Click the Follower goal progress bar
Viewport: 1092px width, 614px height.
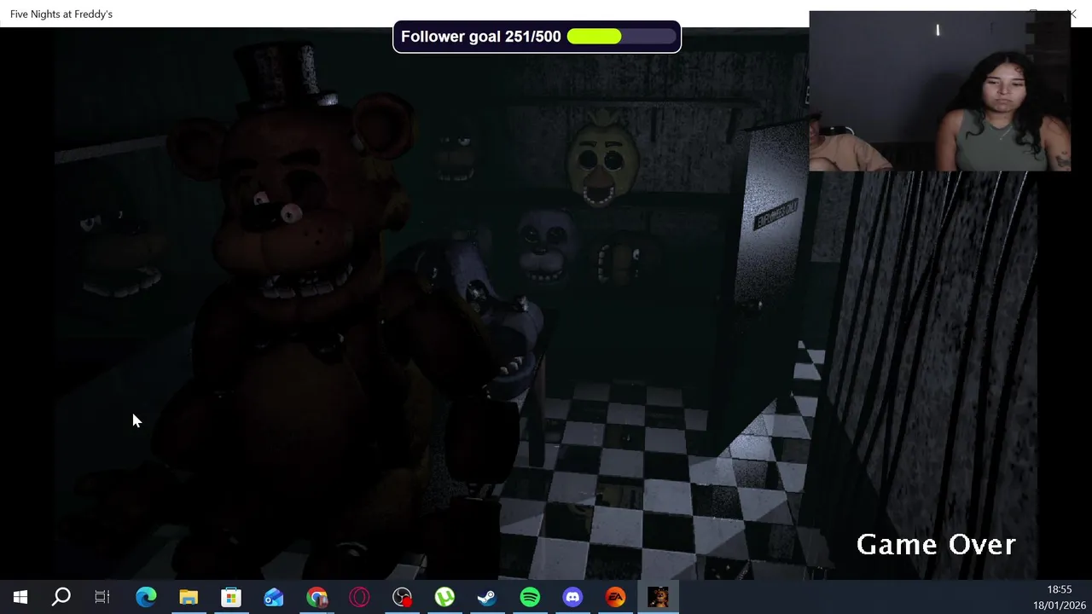point(620,37)
